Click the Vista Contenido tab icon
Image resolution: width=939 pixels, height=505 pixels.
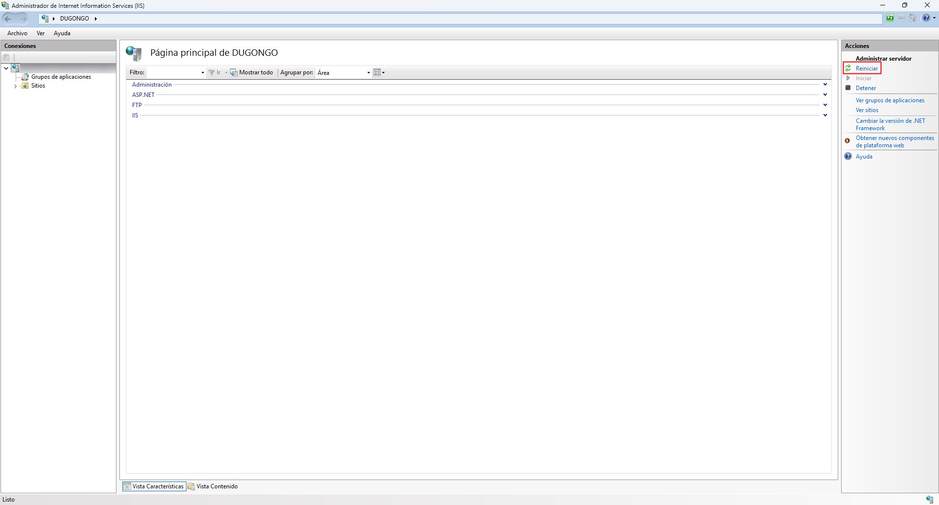click(191, 486)
